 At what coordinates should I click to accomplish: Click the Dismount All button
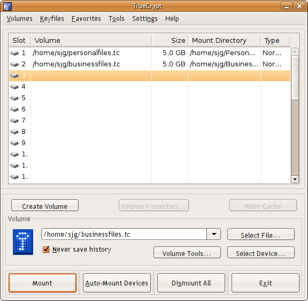click(x=191, y=283)
